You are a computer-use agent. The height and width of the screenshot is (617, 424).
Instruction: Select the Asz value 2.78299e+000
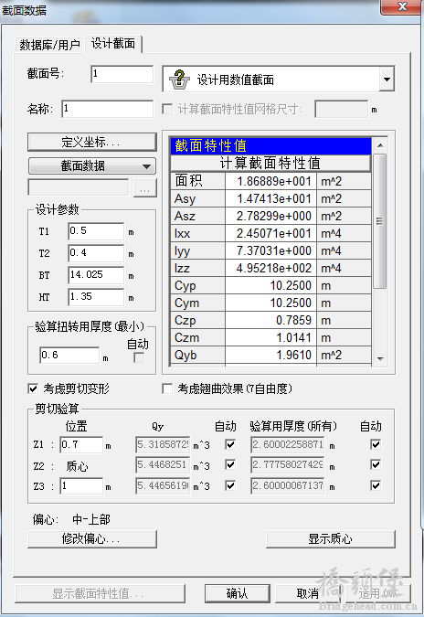(270, 216)
